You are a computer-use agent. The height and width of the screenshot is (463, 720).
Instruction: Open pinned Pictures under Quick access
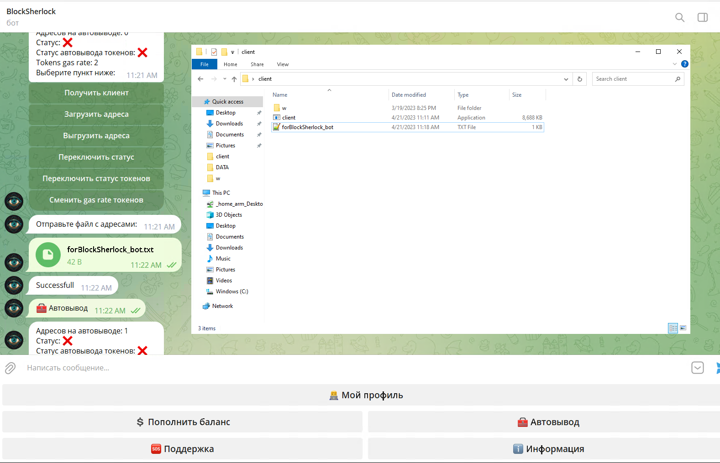click(x=226, y=146)
